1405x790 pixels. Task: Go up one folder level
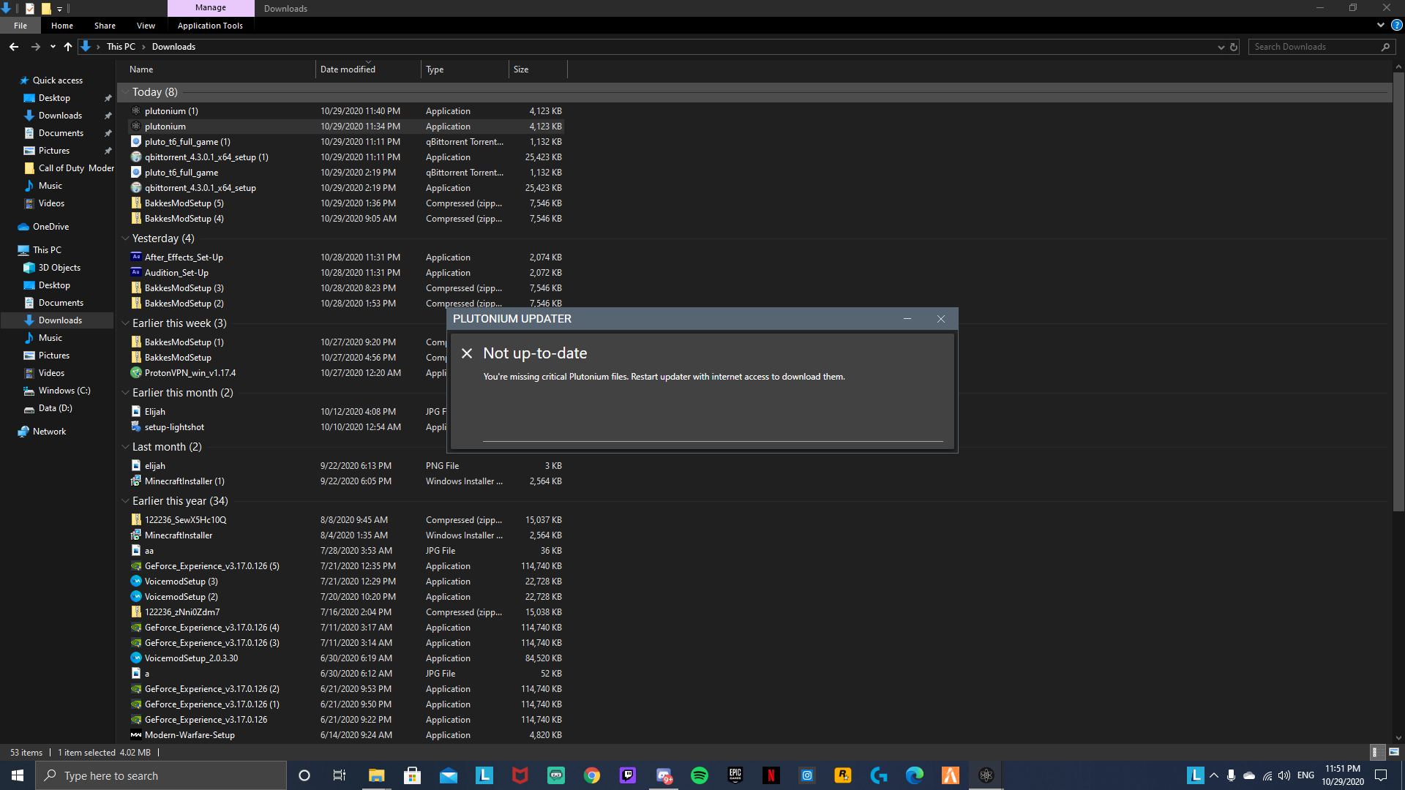click(x=68, y=47)
